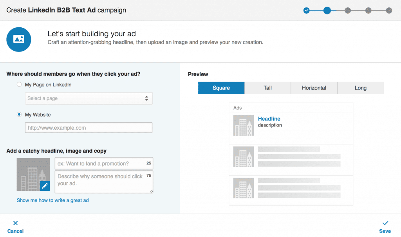401x237 pixels.
Task: Click the 'description' text in ad preview
Action: tap(270, 125)
